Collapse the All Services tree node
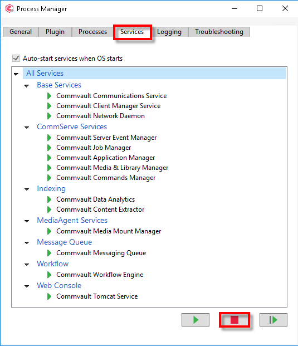 16,74
